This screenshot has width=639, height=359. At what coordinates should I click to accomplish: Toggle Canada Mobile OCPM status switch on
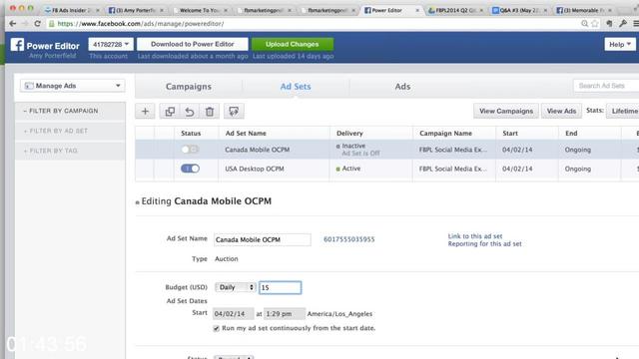tap(190, 150)
